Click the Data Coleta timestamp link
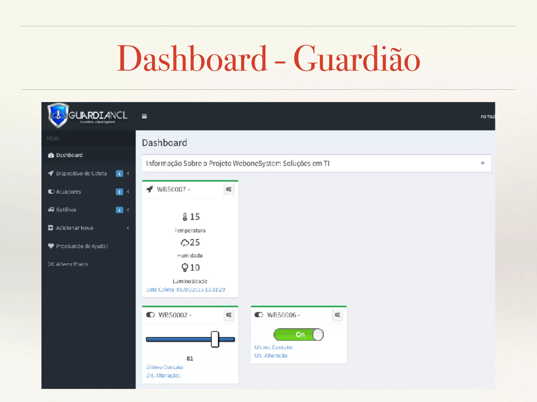The height and width of the screenshot is (402, 537). click(x=185, y=289)
